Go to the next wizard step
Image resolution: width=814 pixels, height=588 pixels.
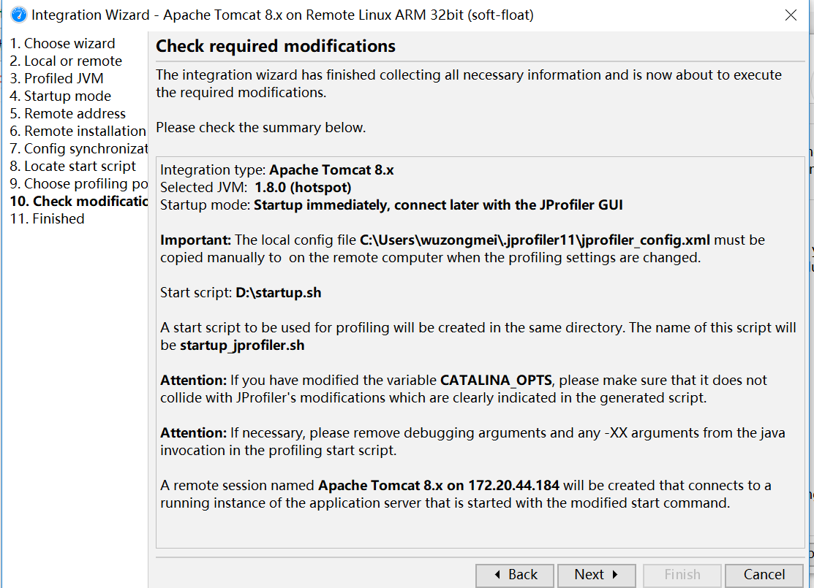tap(597, 575)
